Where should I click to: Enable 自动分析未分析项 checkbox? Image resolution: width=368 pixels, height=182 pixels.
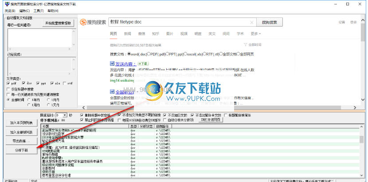tap(165, 120)
